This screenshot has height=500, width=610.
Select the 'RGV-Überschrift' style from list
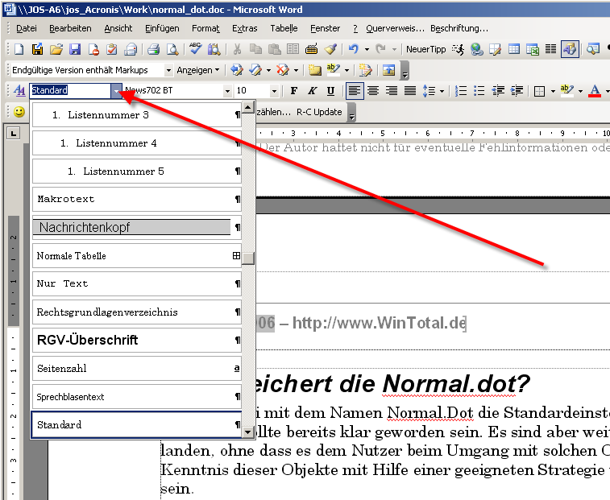87,340
